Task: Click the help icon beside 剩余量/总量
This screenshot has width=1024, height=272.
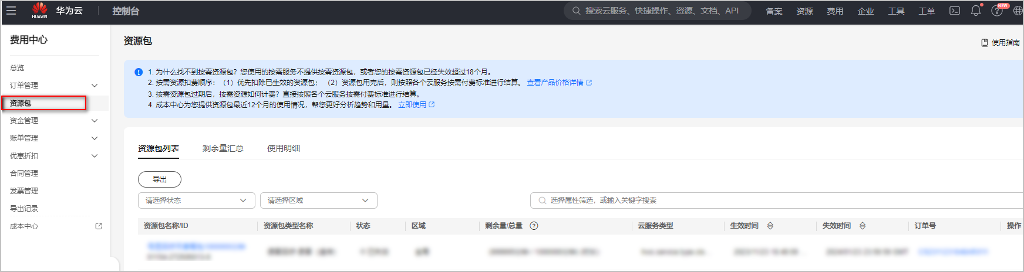Action: (x=534, y=226)
